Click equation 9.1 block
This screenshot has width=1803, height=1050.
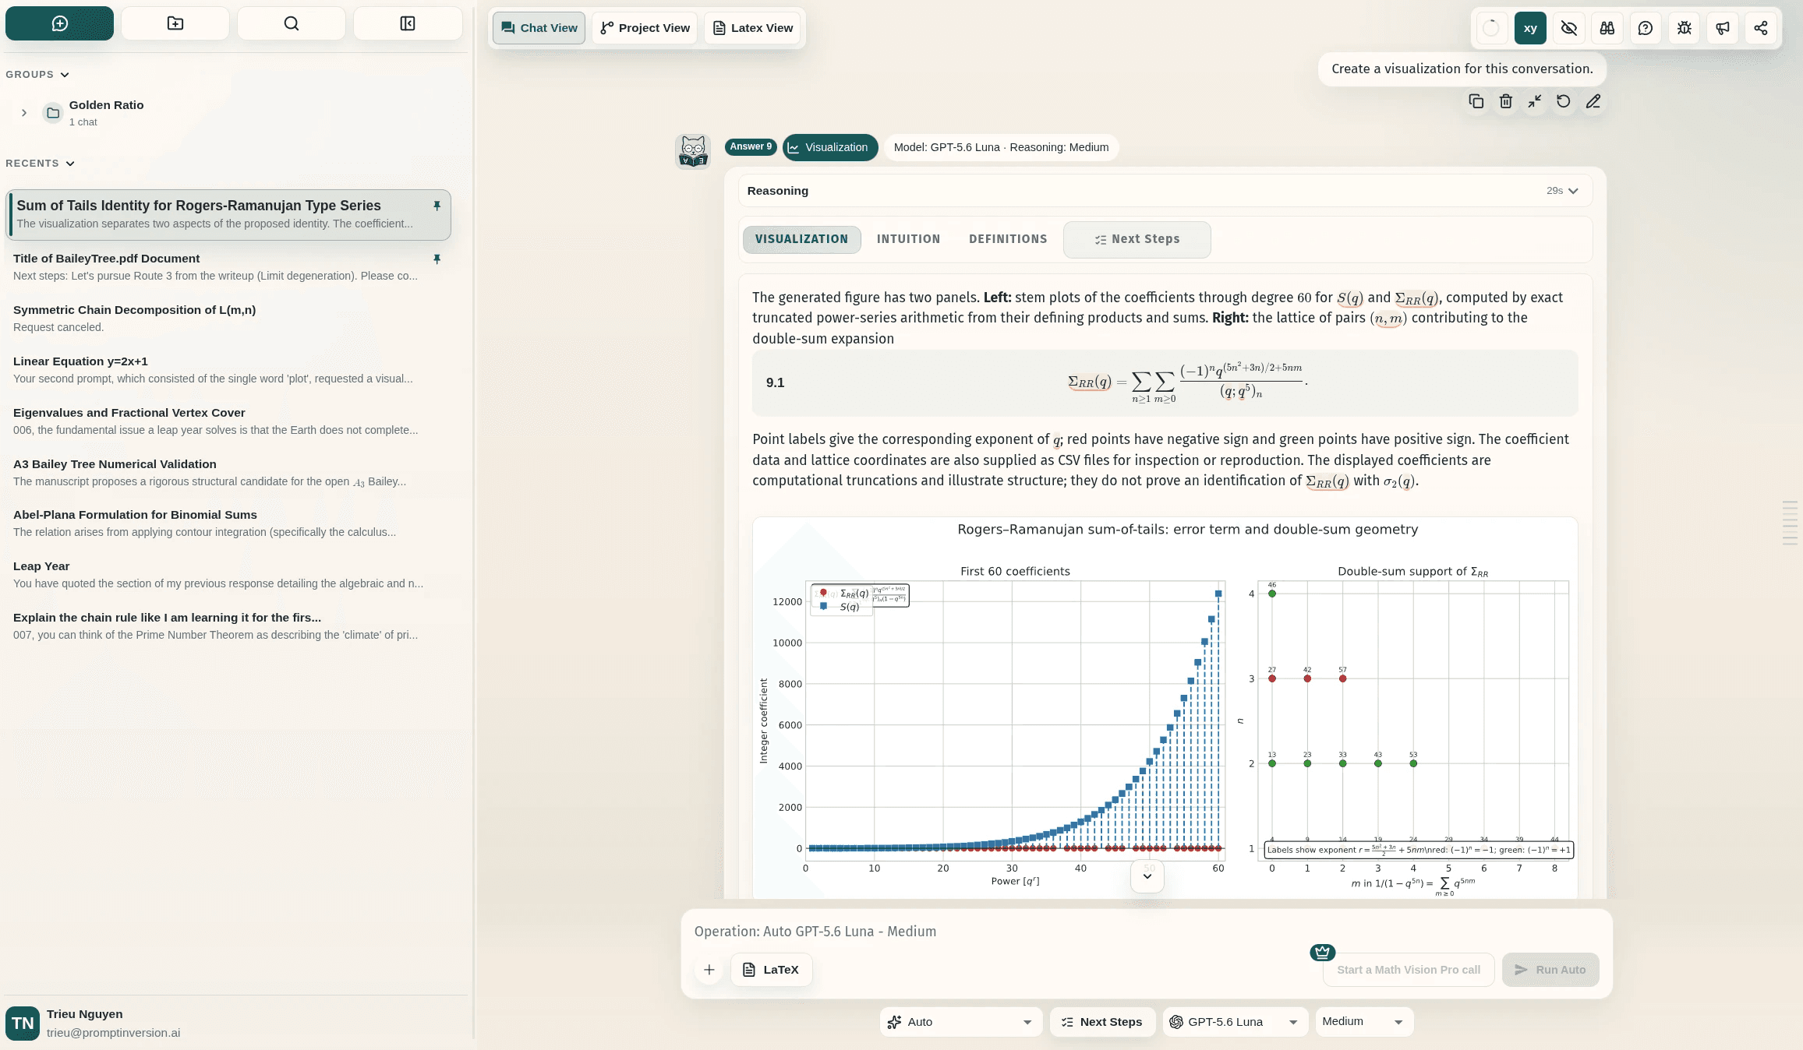pos(1165,382)
